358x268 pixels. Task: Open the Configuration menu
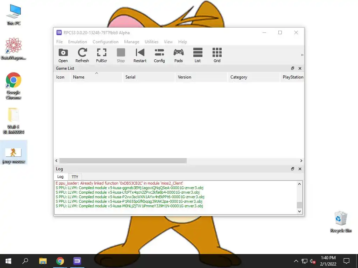pyautogui.click(x=106, y=42)
